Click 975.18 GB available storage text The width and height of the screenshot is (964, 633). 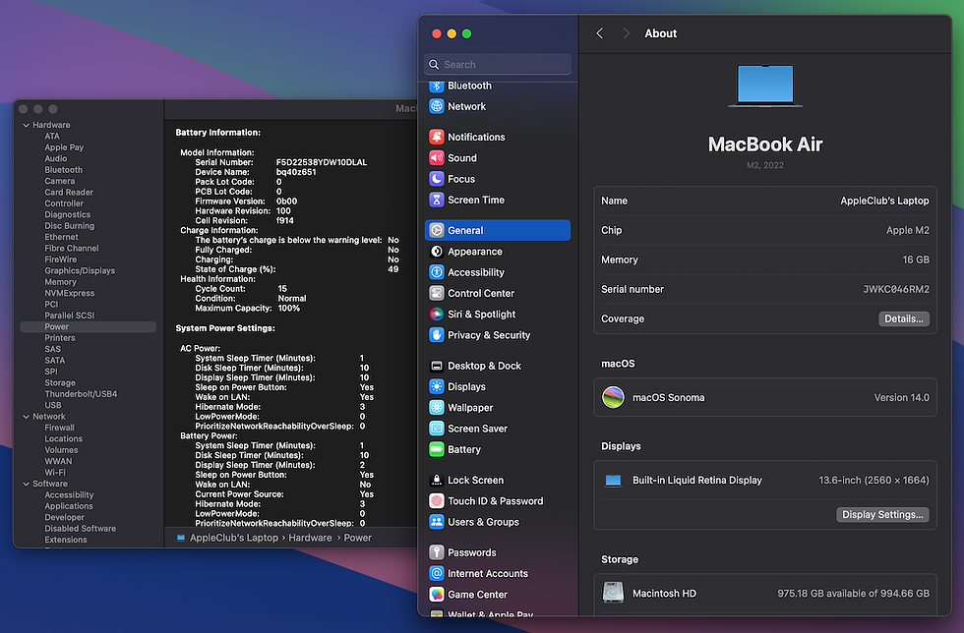(854, 594)
